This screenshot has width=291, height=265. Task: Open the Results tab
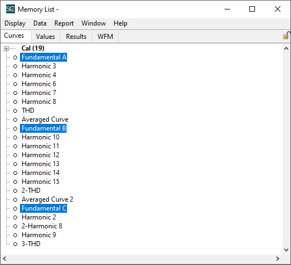[76, 37]
